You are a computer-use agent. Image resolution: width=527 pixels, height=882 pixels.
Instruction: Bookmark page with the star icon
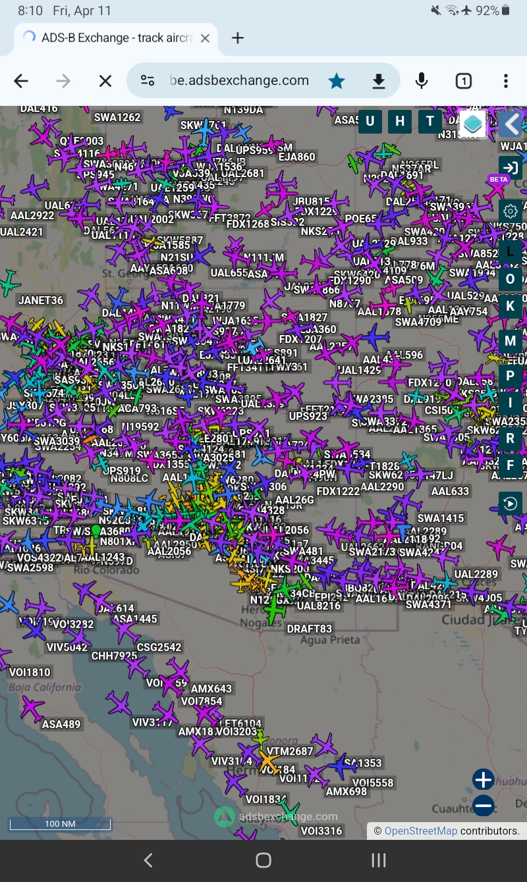coord(337,81)
